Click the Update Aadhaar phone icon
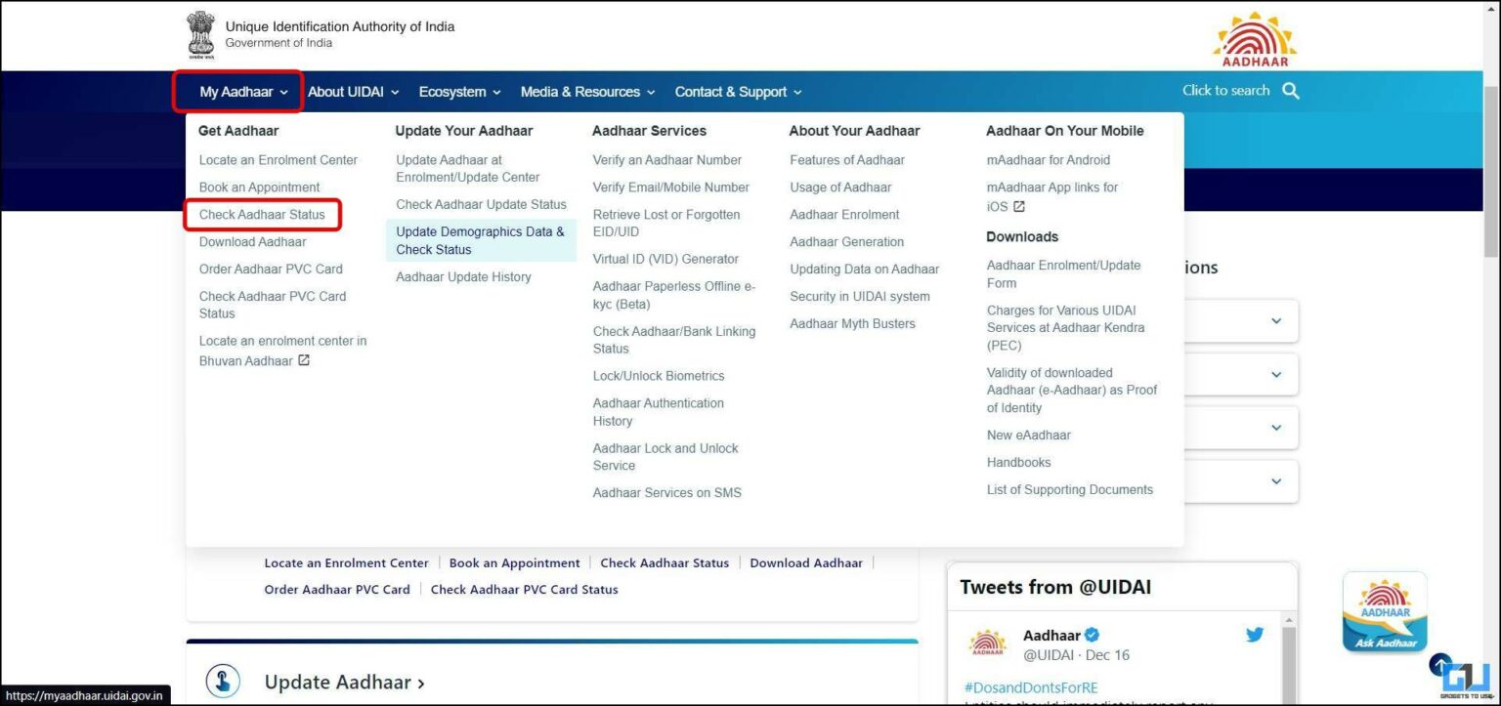Screen dimensions: 1501x706 (x=223, y=682)
